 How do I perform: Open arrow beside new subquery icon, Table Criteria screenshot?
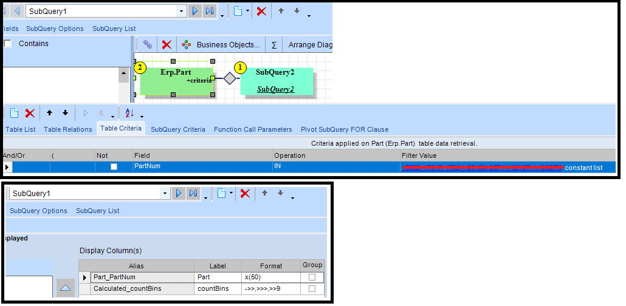[247, 11]
